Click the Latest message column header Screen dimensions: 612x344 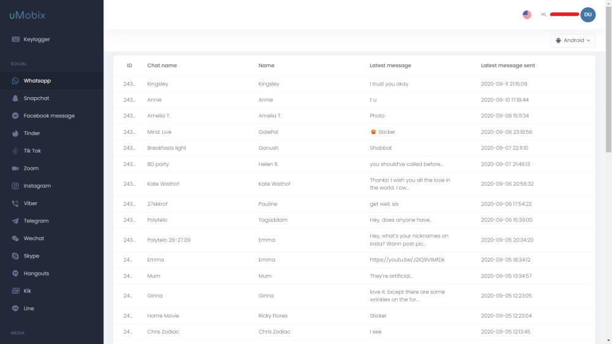390,65
